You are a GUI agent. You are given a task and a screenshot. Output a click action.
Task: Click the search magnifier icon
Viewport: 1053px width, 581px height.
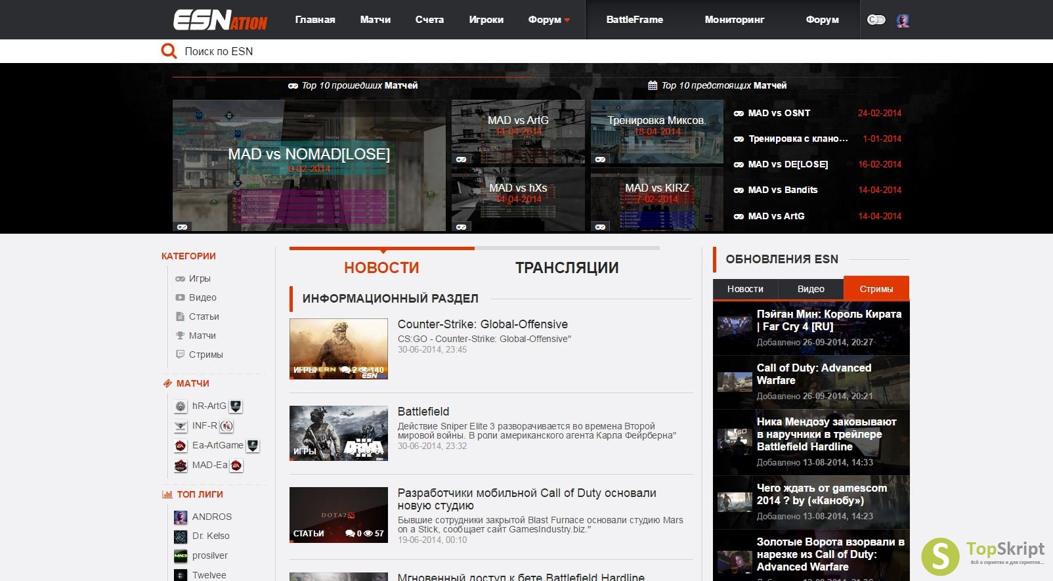169,51
